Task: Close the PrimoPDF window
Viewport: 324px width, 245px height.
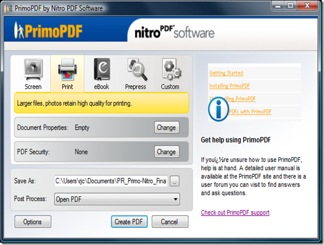Action: (x=307, y=6)
